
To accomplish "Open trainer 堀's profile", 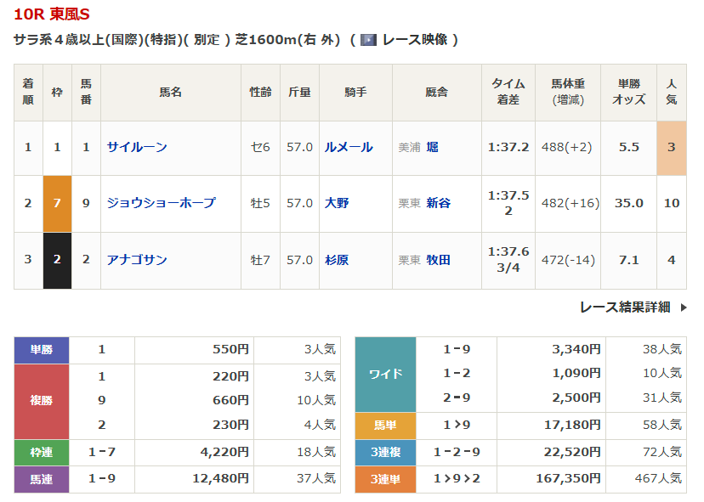I will pos(433,147).
